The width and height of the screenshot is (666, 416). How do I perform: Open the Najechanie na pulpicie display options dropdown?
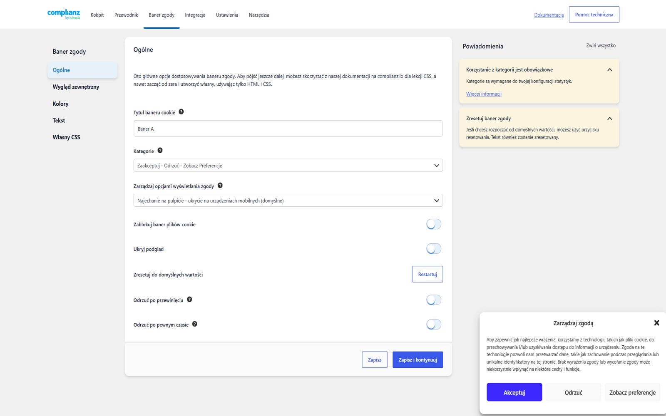pyautogui.click(x=288, y=201)
